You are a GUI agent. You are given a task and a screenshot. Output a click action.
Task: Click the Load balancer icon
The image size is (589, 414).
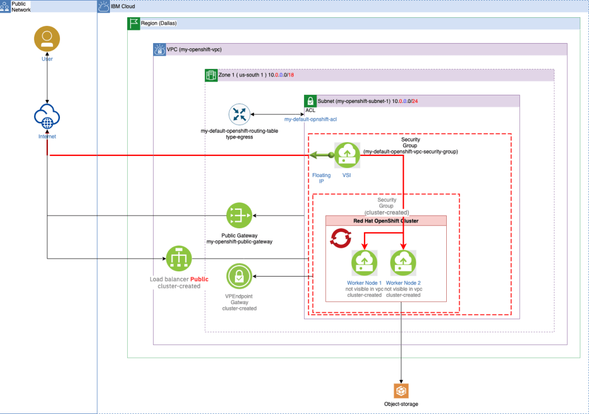pyautogui.click(x=178, y=258)
